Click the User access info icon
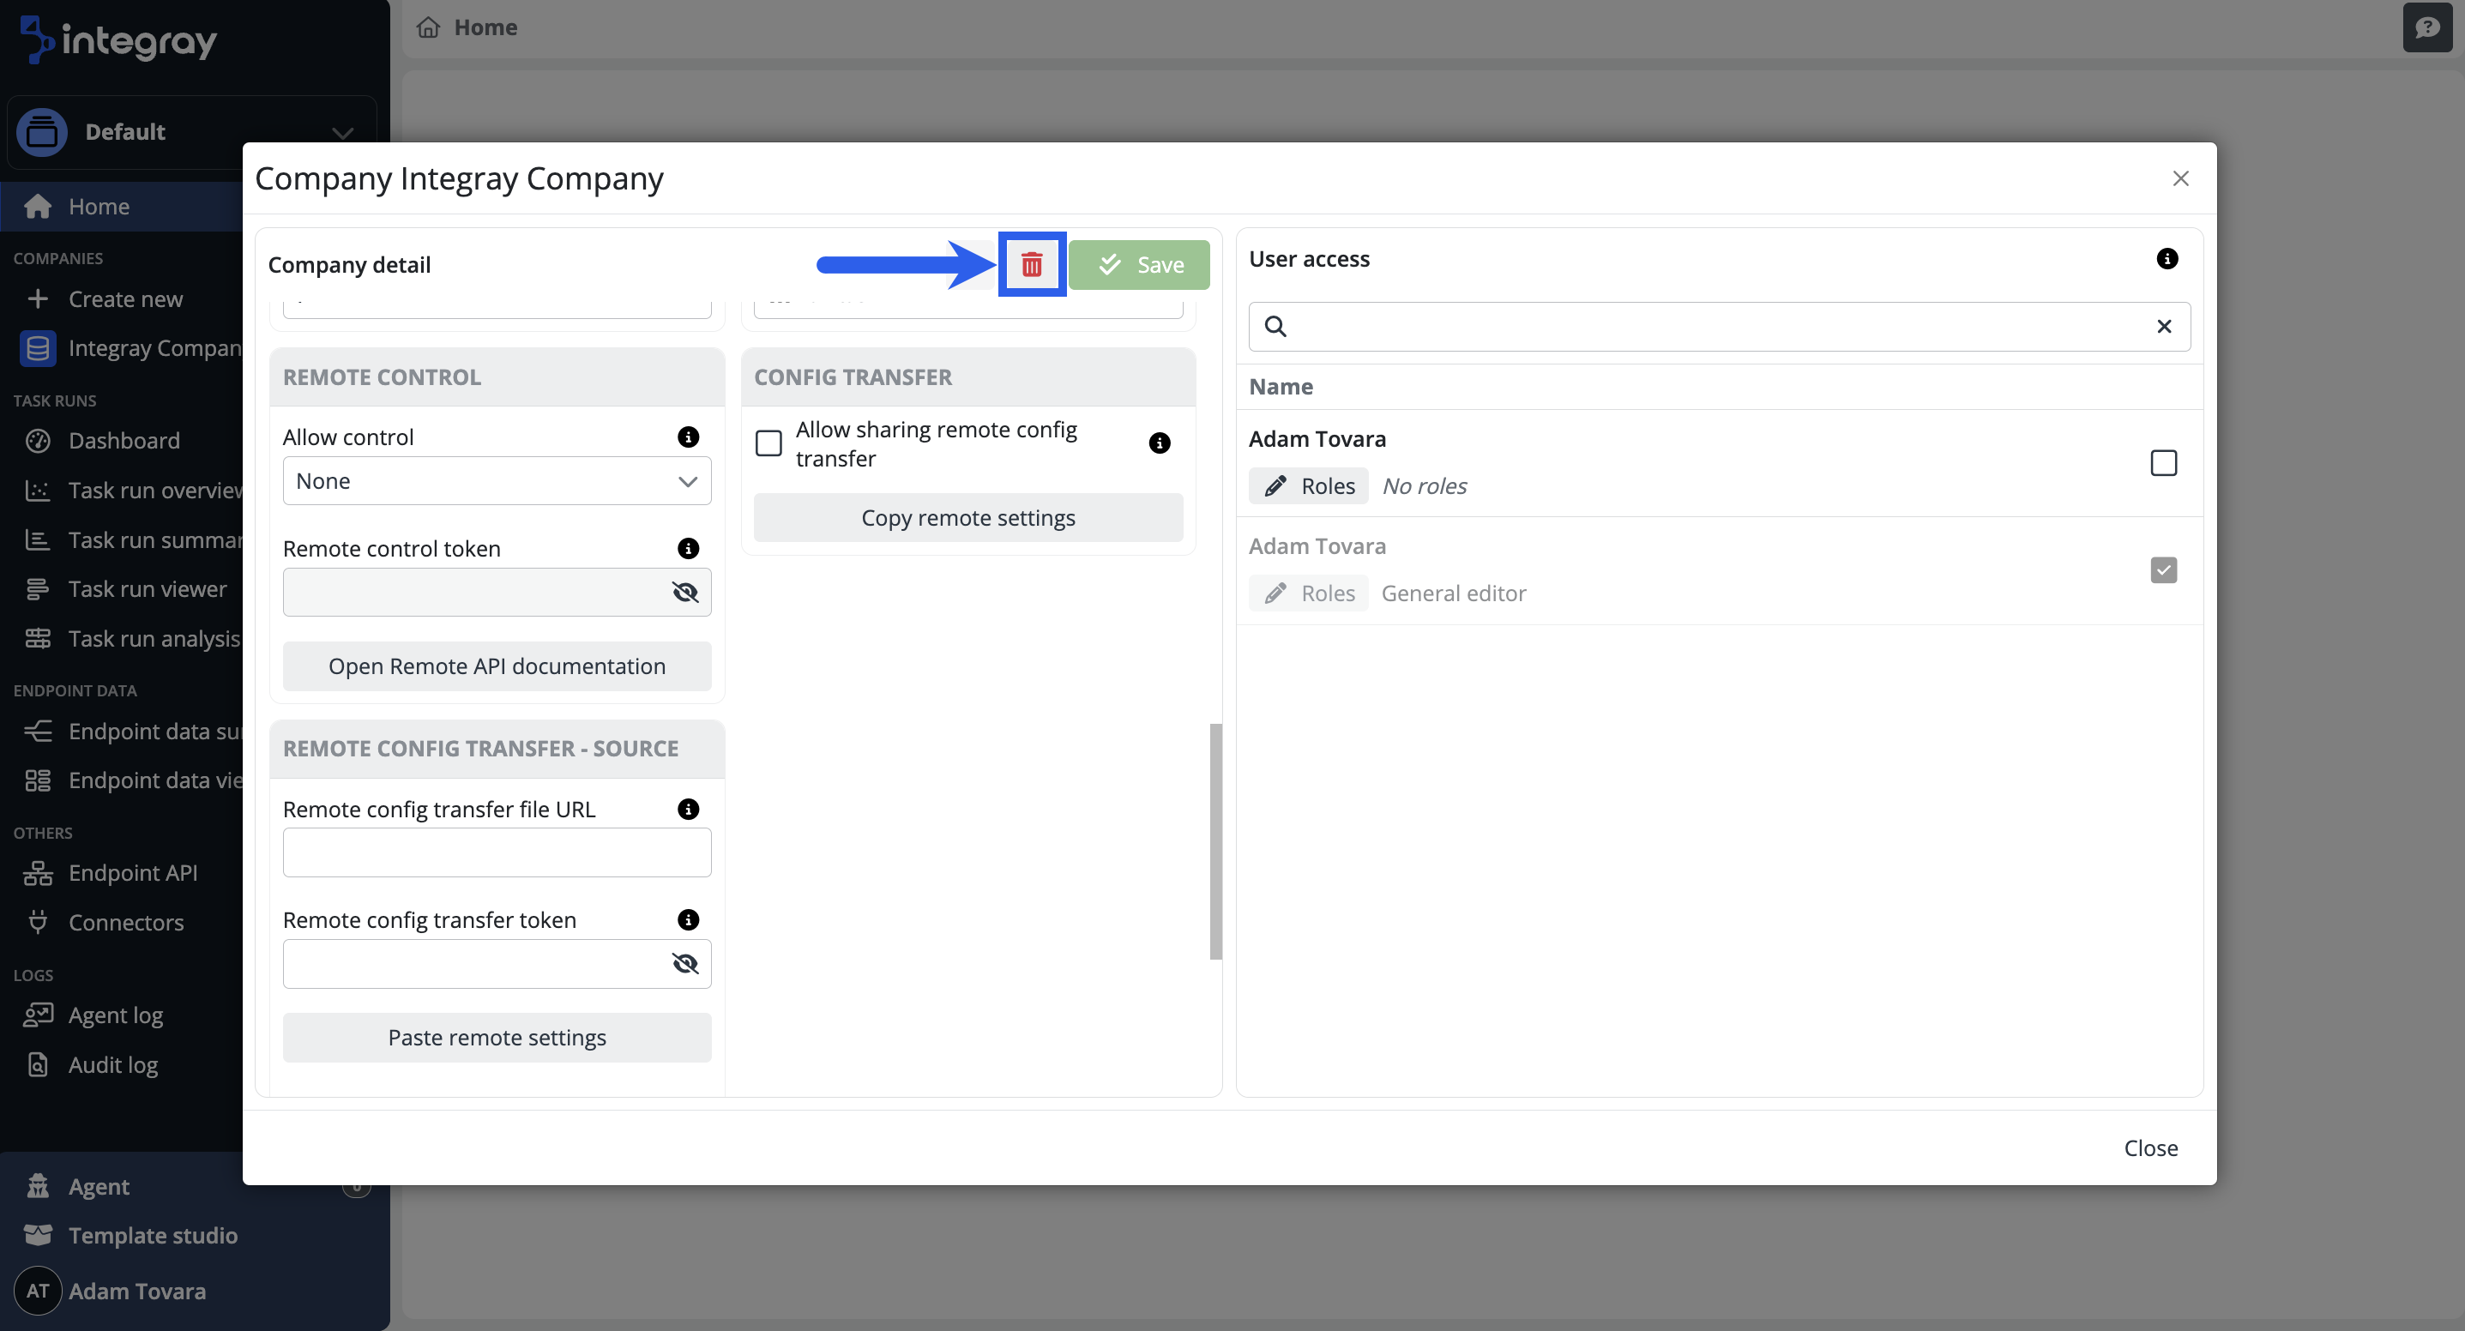This screenshot has width=2465, height=1331. [2167, 258]
